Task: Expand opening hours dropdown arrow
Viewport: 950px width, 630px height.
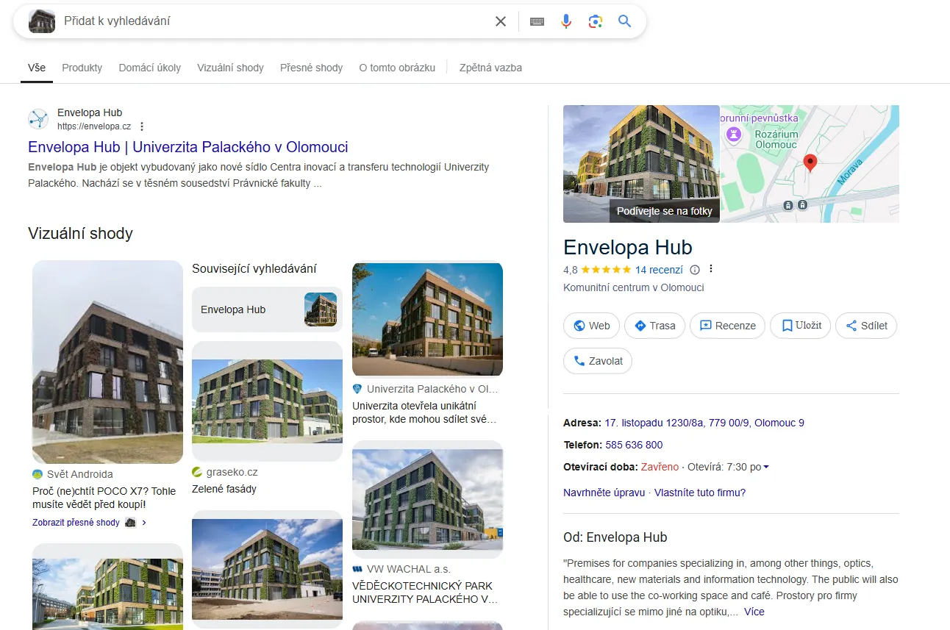Action: point(767,467)
